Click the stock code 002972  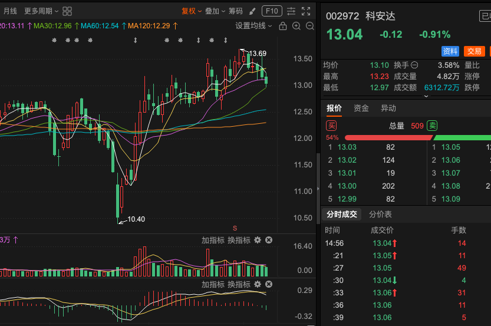342,16
